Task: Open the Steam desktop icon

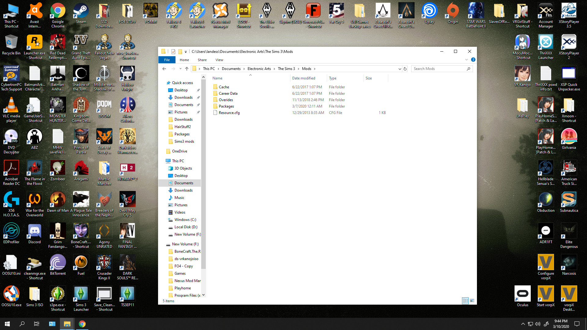Action: [x=81, y=14]
